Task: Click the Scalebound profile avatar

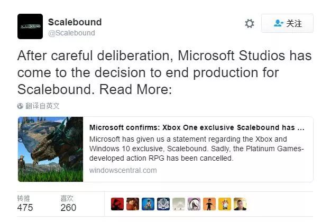Action: coord(30,26)
